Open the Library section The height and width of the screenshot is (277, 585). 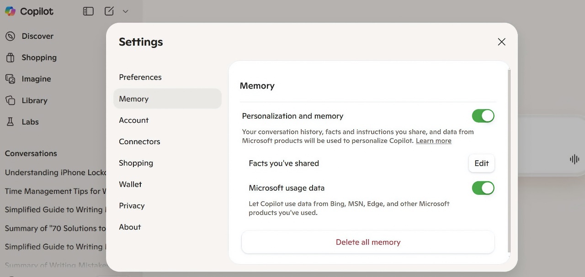34,100
